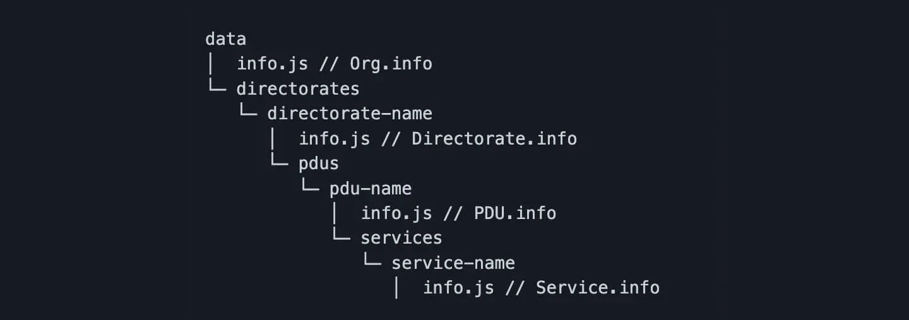Select the root data folder
Screen dimensions: 909x320
click(225, 39)
